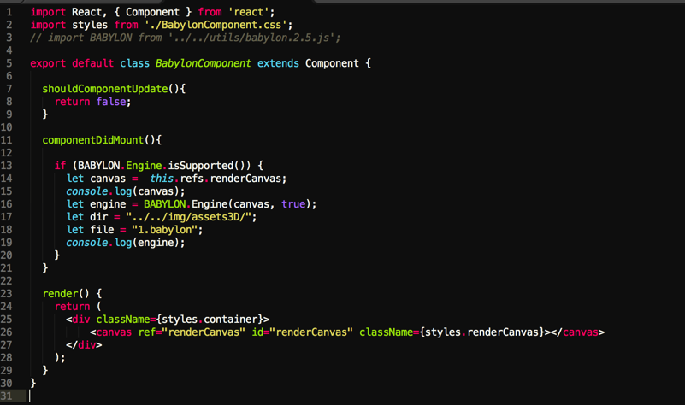
Task: Click the componentDidMount method name
Action: [92, 140]
